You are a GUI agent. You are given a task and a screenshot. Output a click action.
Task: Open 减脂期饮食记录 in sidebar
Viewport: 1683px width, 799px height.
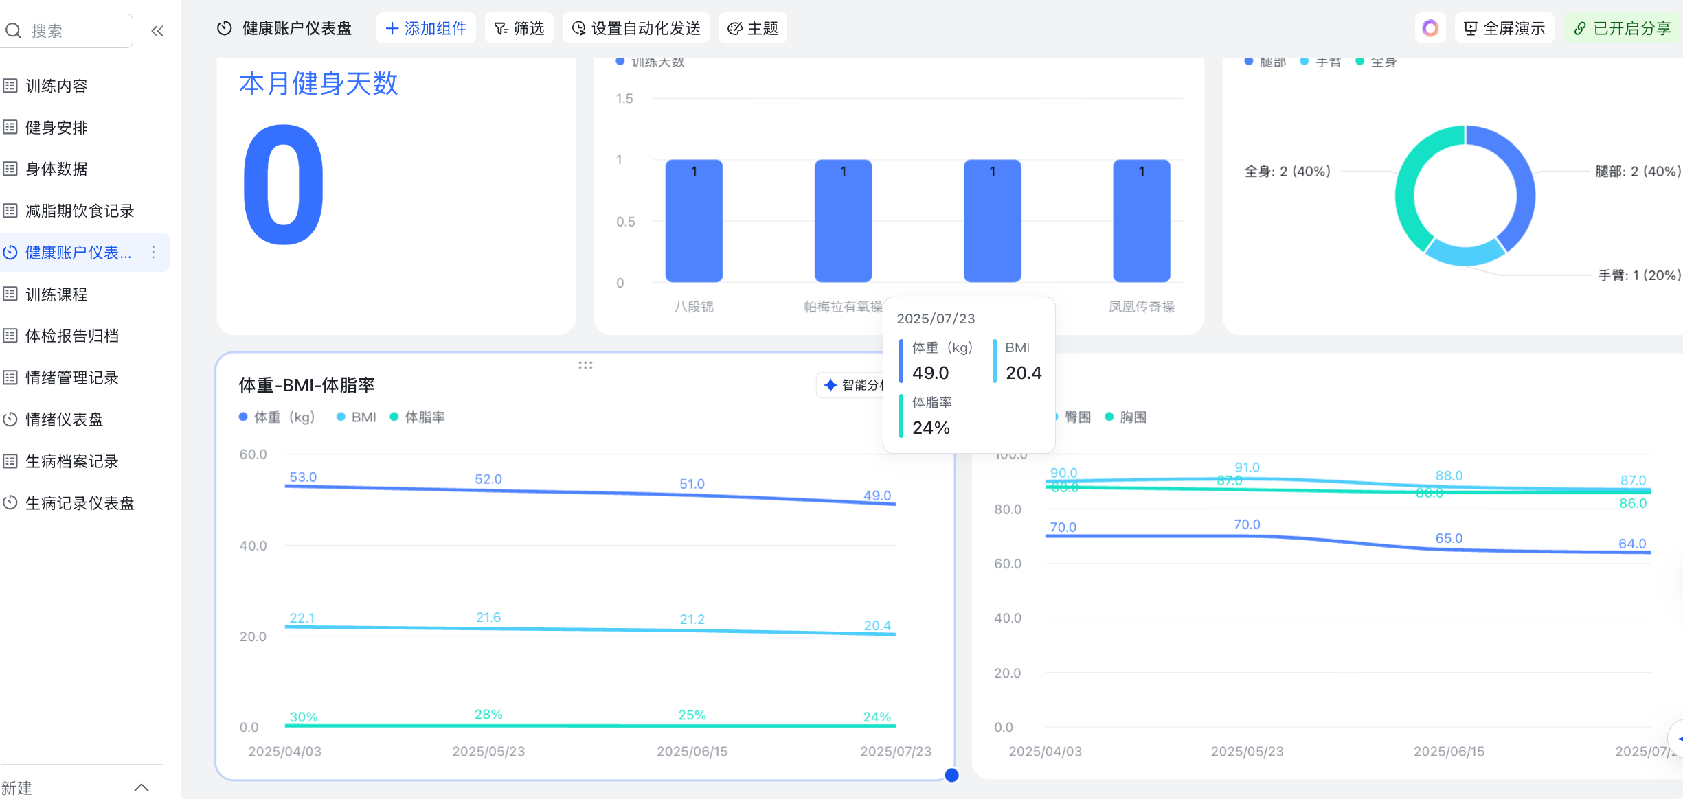(79, 211)
